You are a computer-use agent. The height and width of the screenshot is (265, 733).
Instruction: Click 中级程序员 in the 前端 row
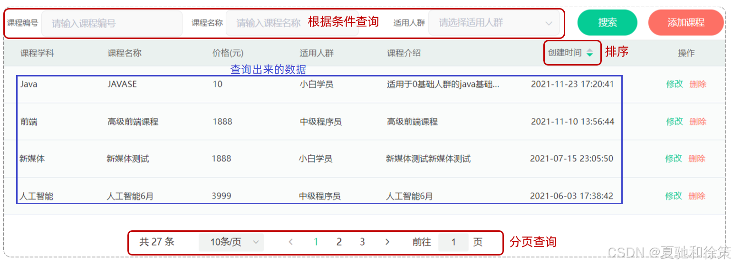pyautogui.click(x=320, y=122)
